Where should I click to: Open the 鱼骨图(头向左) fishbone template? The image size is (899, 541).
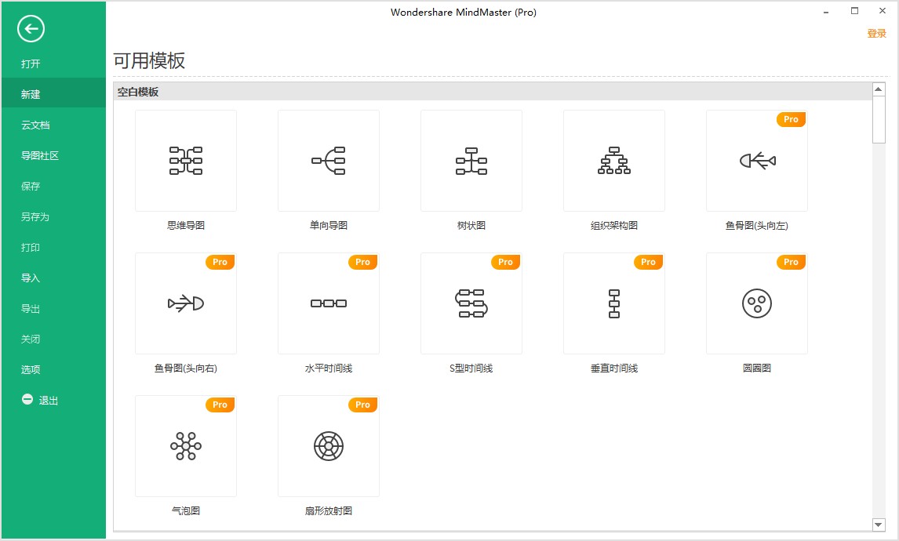coord(757,161)
